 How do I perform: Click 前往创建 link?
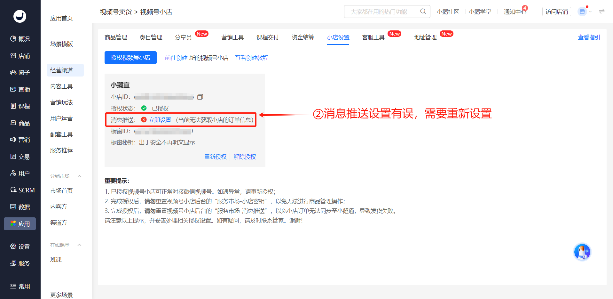176,58
